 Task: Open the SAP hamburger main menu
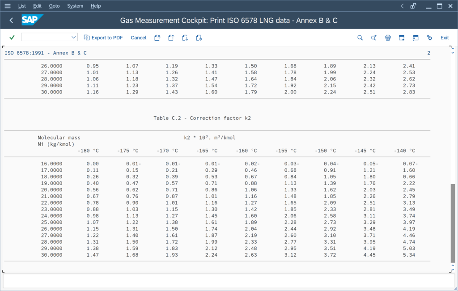(8, 6)
